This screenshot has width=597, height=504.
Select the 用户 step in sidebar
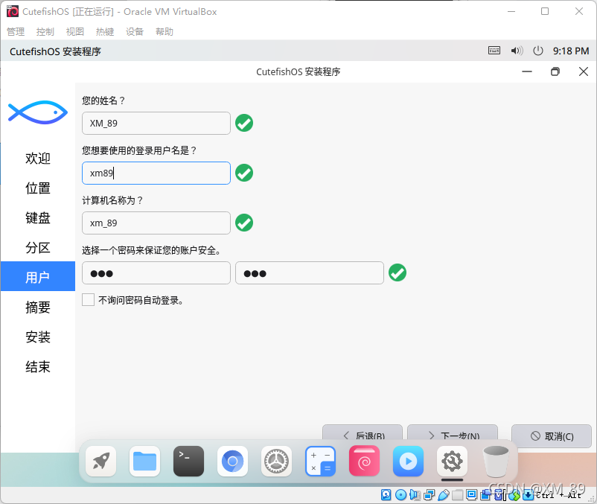tap(38, 276)
